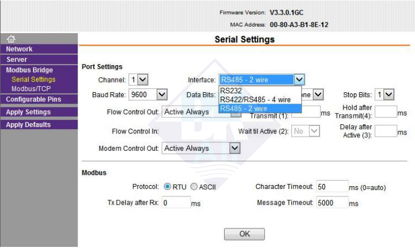415x248 pixels.
Task: Expand the Stop Bits dropdown
Action: [385, 94]
